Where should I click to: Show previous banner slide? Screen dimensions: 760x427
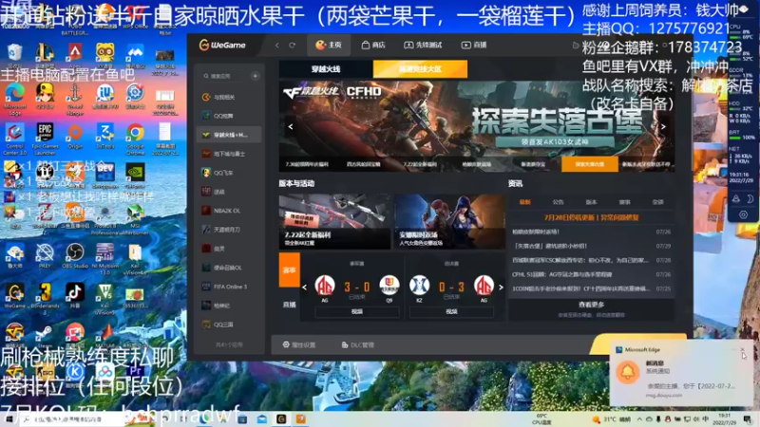tap(291, 127)
